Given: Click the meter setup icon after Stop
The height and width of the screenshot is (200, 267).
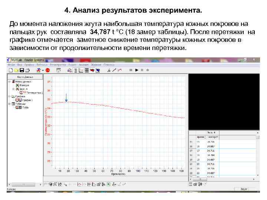Looking at the screenshot, I should (59, 70).
